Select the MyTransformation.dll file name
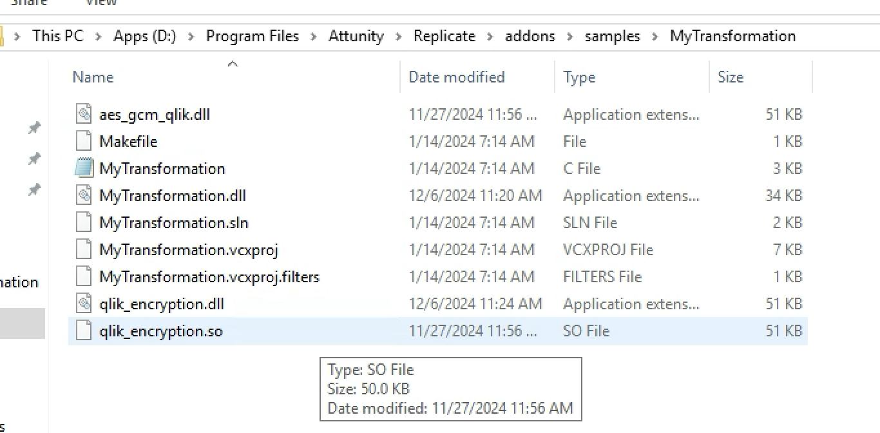The height and width of the screenshot is (433, 880). pos(173,196)
